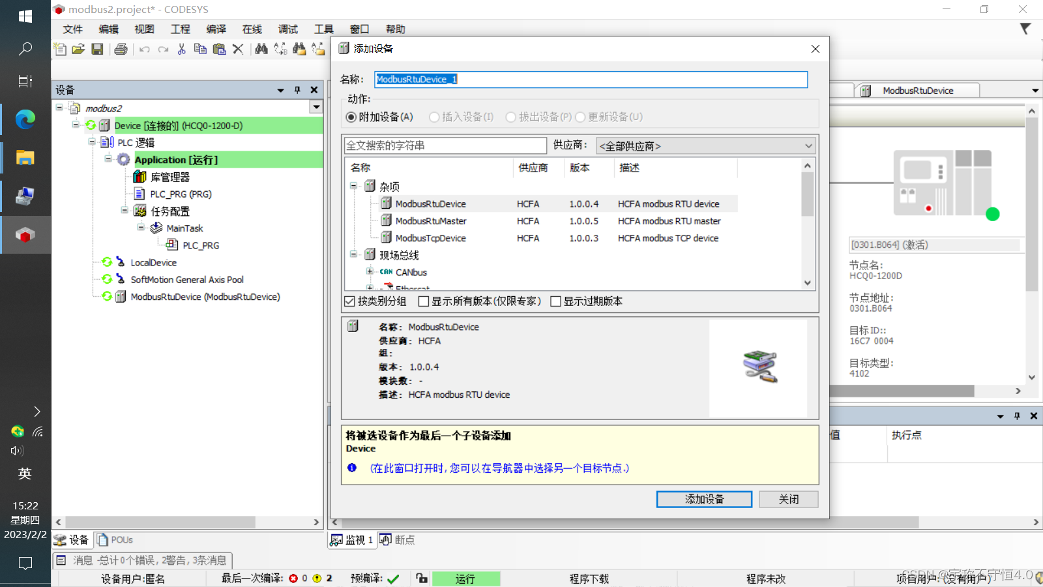
Task: Open Find with the binoculars icon
Action: pos(261,49)
